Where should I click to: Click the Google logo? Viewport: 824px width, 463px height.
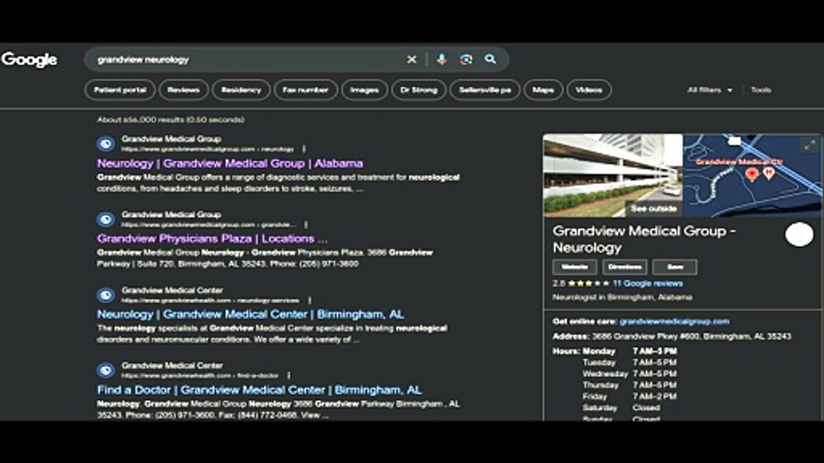pyautogui.click(x=29, y=60)
